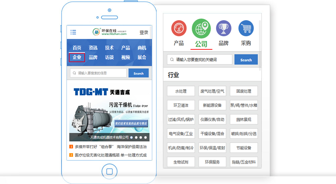
Task: Choose industry 环卫清洁
Action: tap(181, 105)
